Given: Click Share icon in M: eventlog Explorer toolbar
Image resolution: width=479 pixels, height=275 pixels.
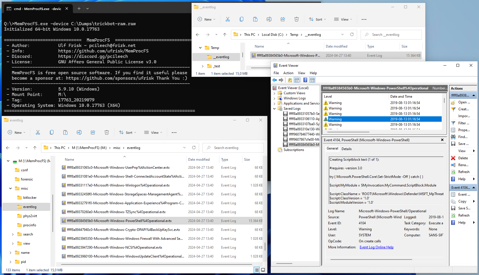Looking at the screenshot, I should click(93, 132).
